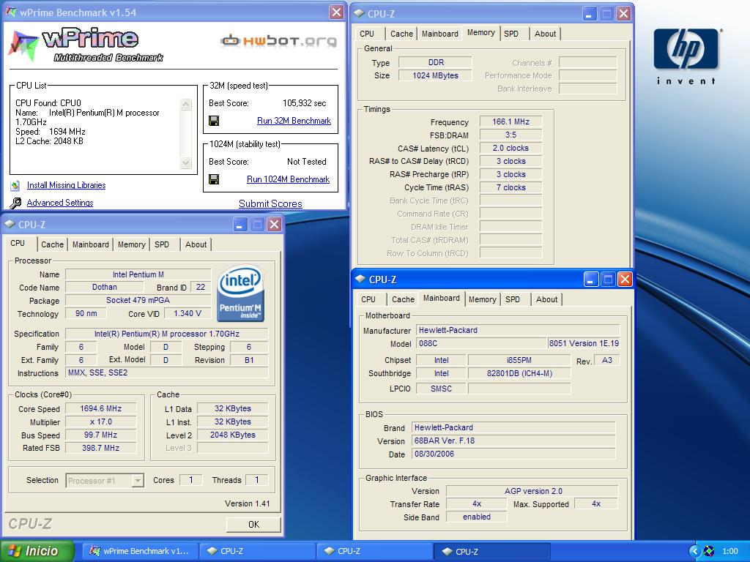Click the HWBOT.org logo in wPrime
Image resolution: width=750 pixels, height=562 pixels.
(x=279, y=41)
